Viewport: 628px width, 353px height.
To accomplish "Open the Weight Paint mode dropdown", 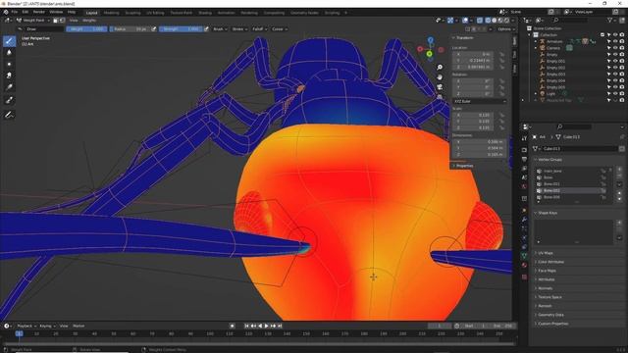I will point(33,20).
